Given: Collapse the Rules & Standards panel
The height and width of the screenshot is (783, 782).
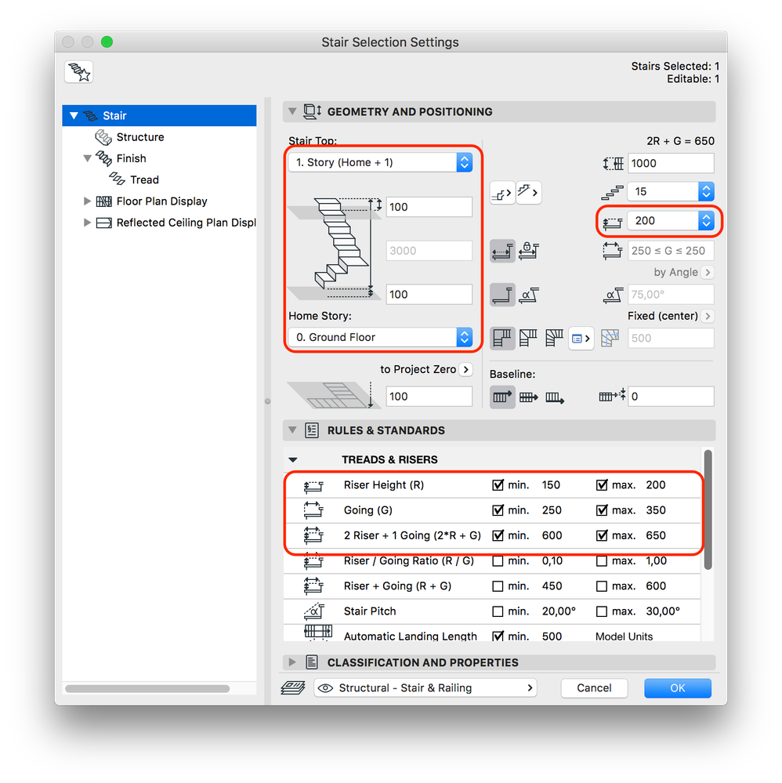Looking at the screenshot, I should point(292,430).
